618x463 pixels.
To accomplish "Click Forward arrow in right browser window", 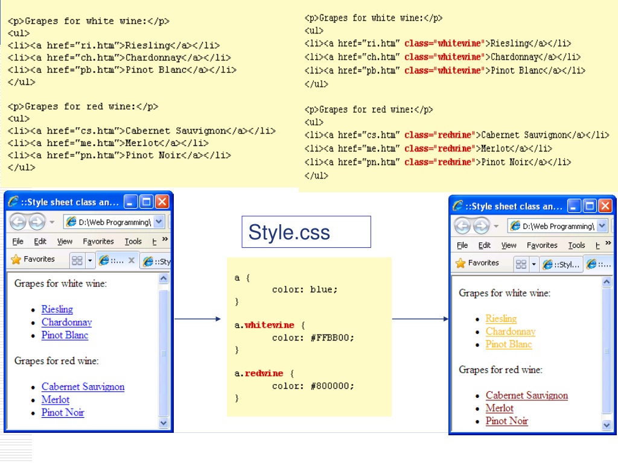I will (481, 226).
